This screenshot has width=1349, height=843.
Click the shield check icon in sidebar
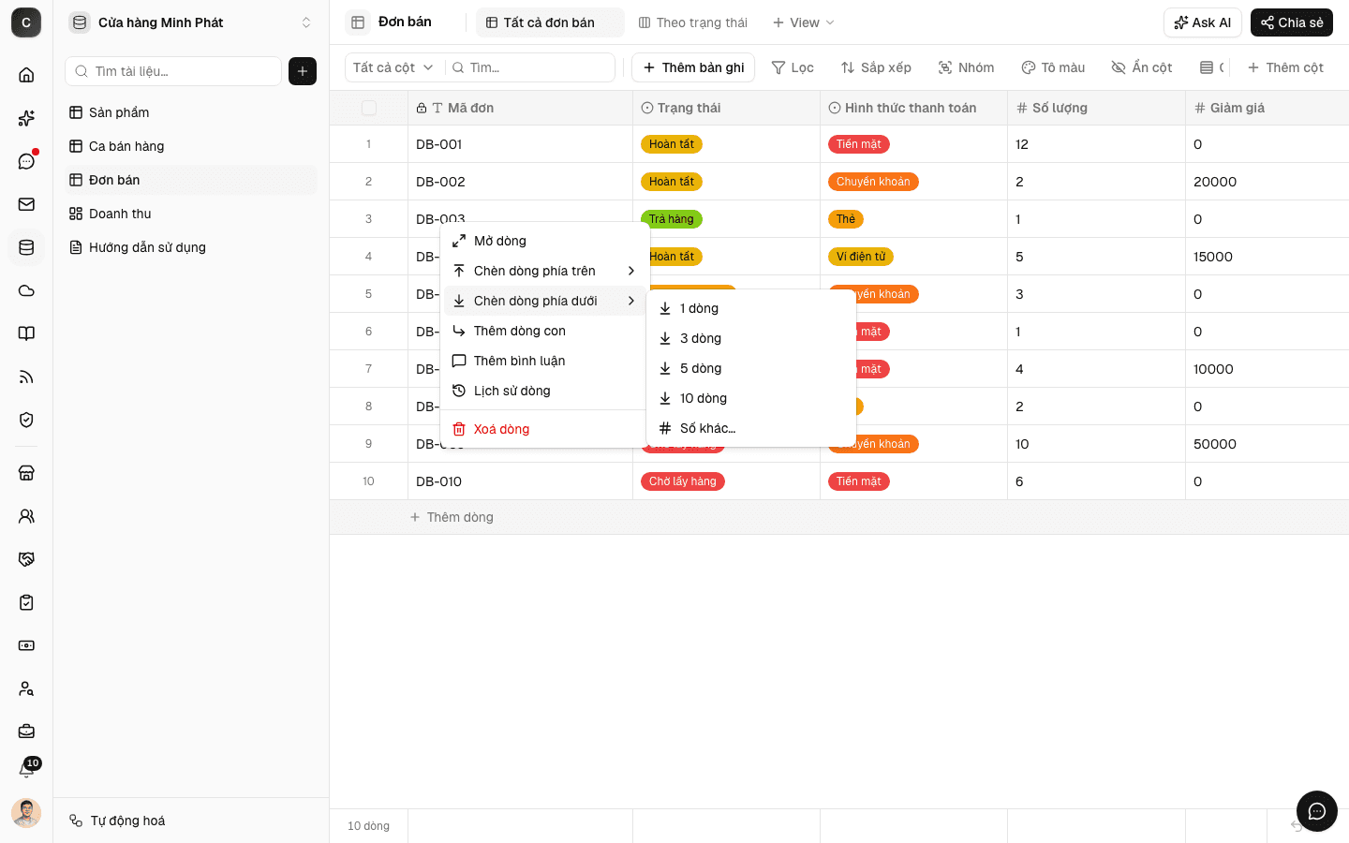point(26,420)
